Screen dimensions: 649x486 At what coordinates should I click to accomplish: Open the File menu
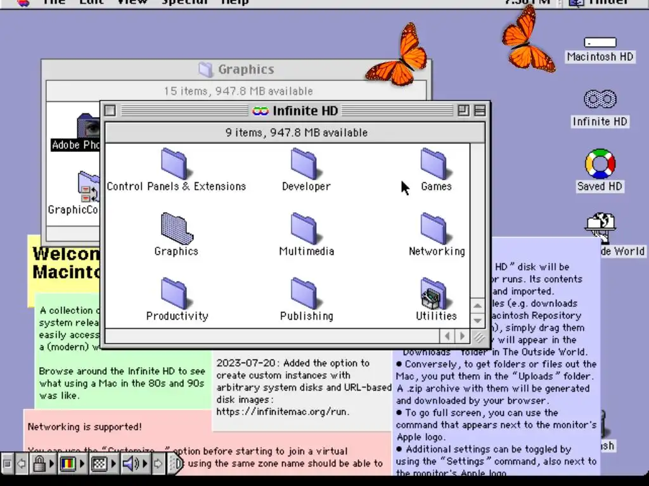55,2
